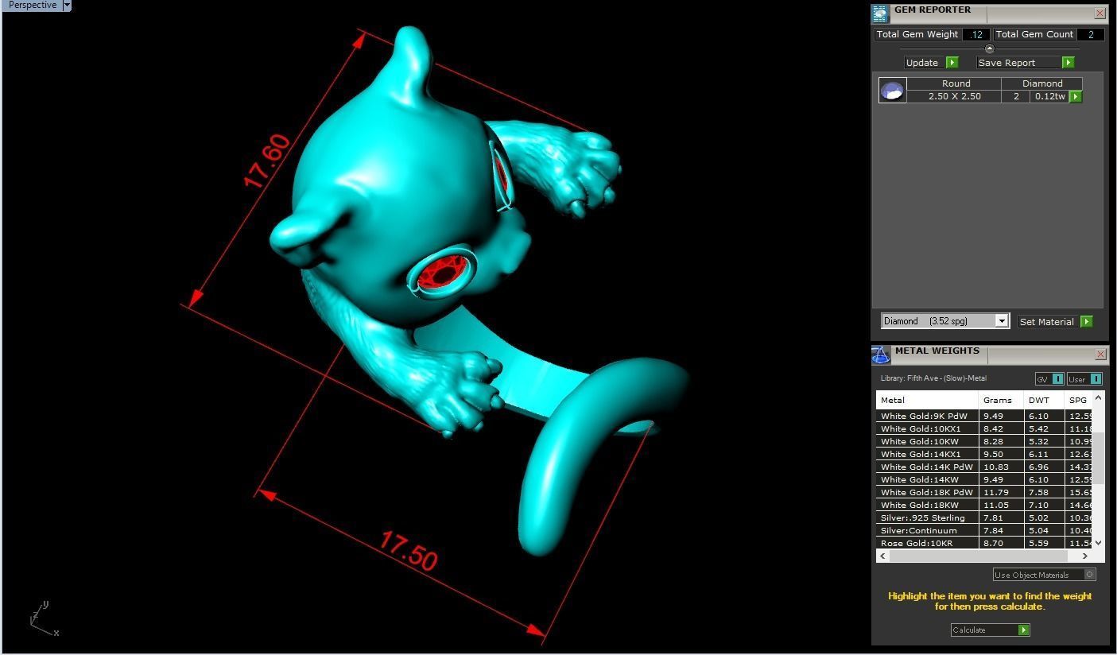Click the green arrow next to Calculate
The height and width of the screenshot is (655, 1117).
point(1024,630)
